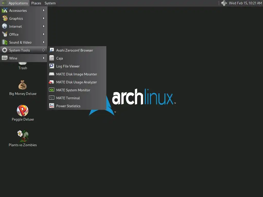
Task: Click the Office category icon
Action: [x=5, y=34]
